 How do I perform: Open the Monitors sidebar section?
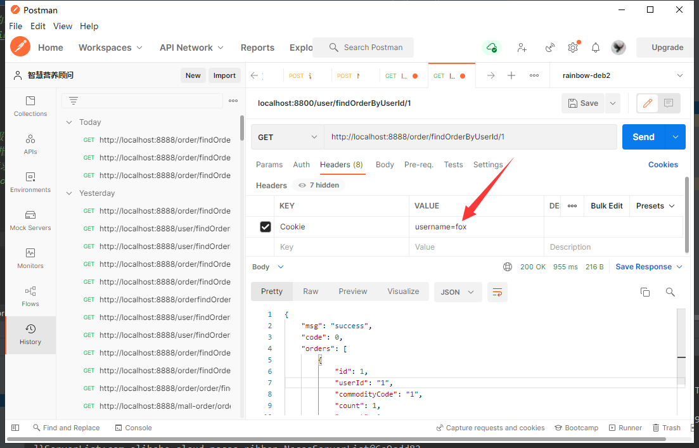coord(30,259)
